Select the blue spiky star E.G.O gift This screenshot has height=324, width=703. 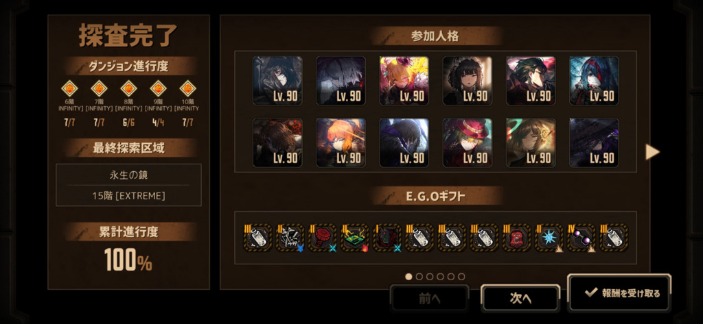click(549, 238)
